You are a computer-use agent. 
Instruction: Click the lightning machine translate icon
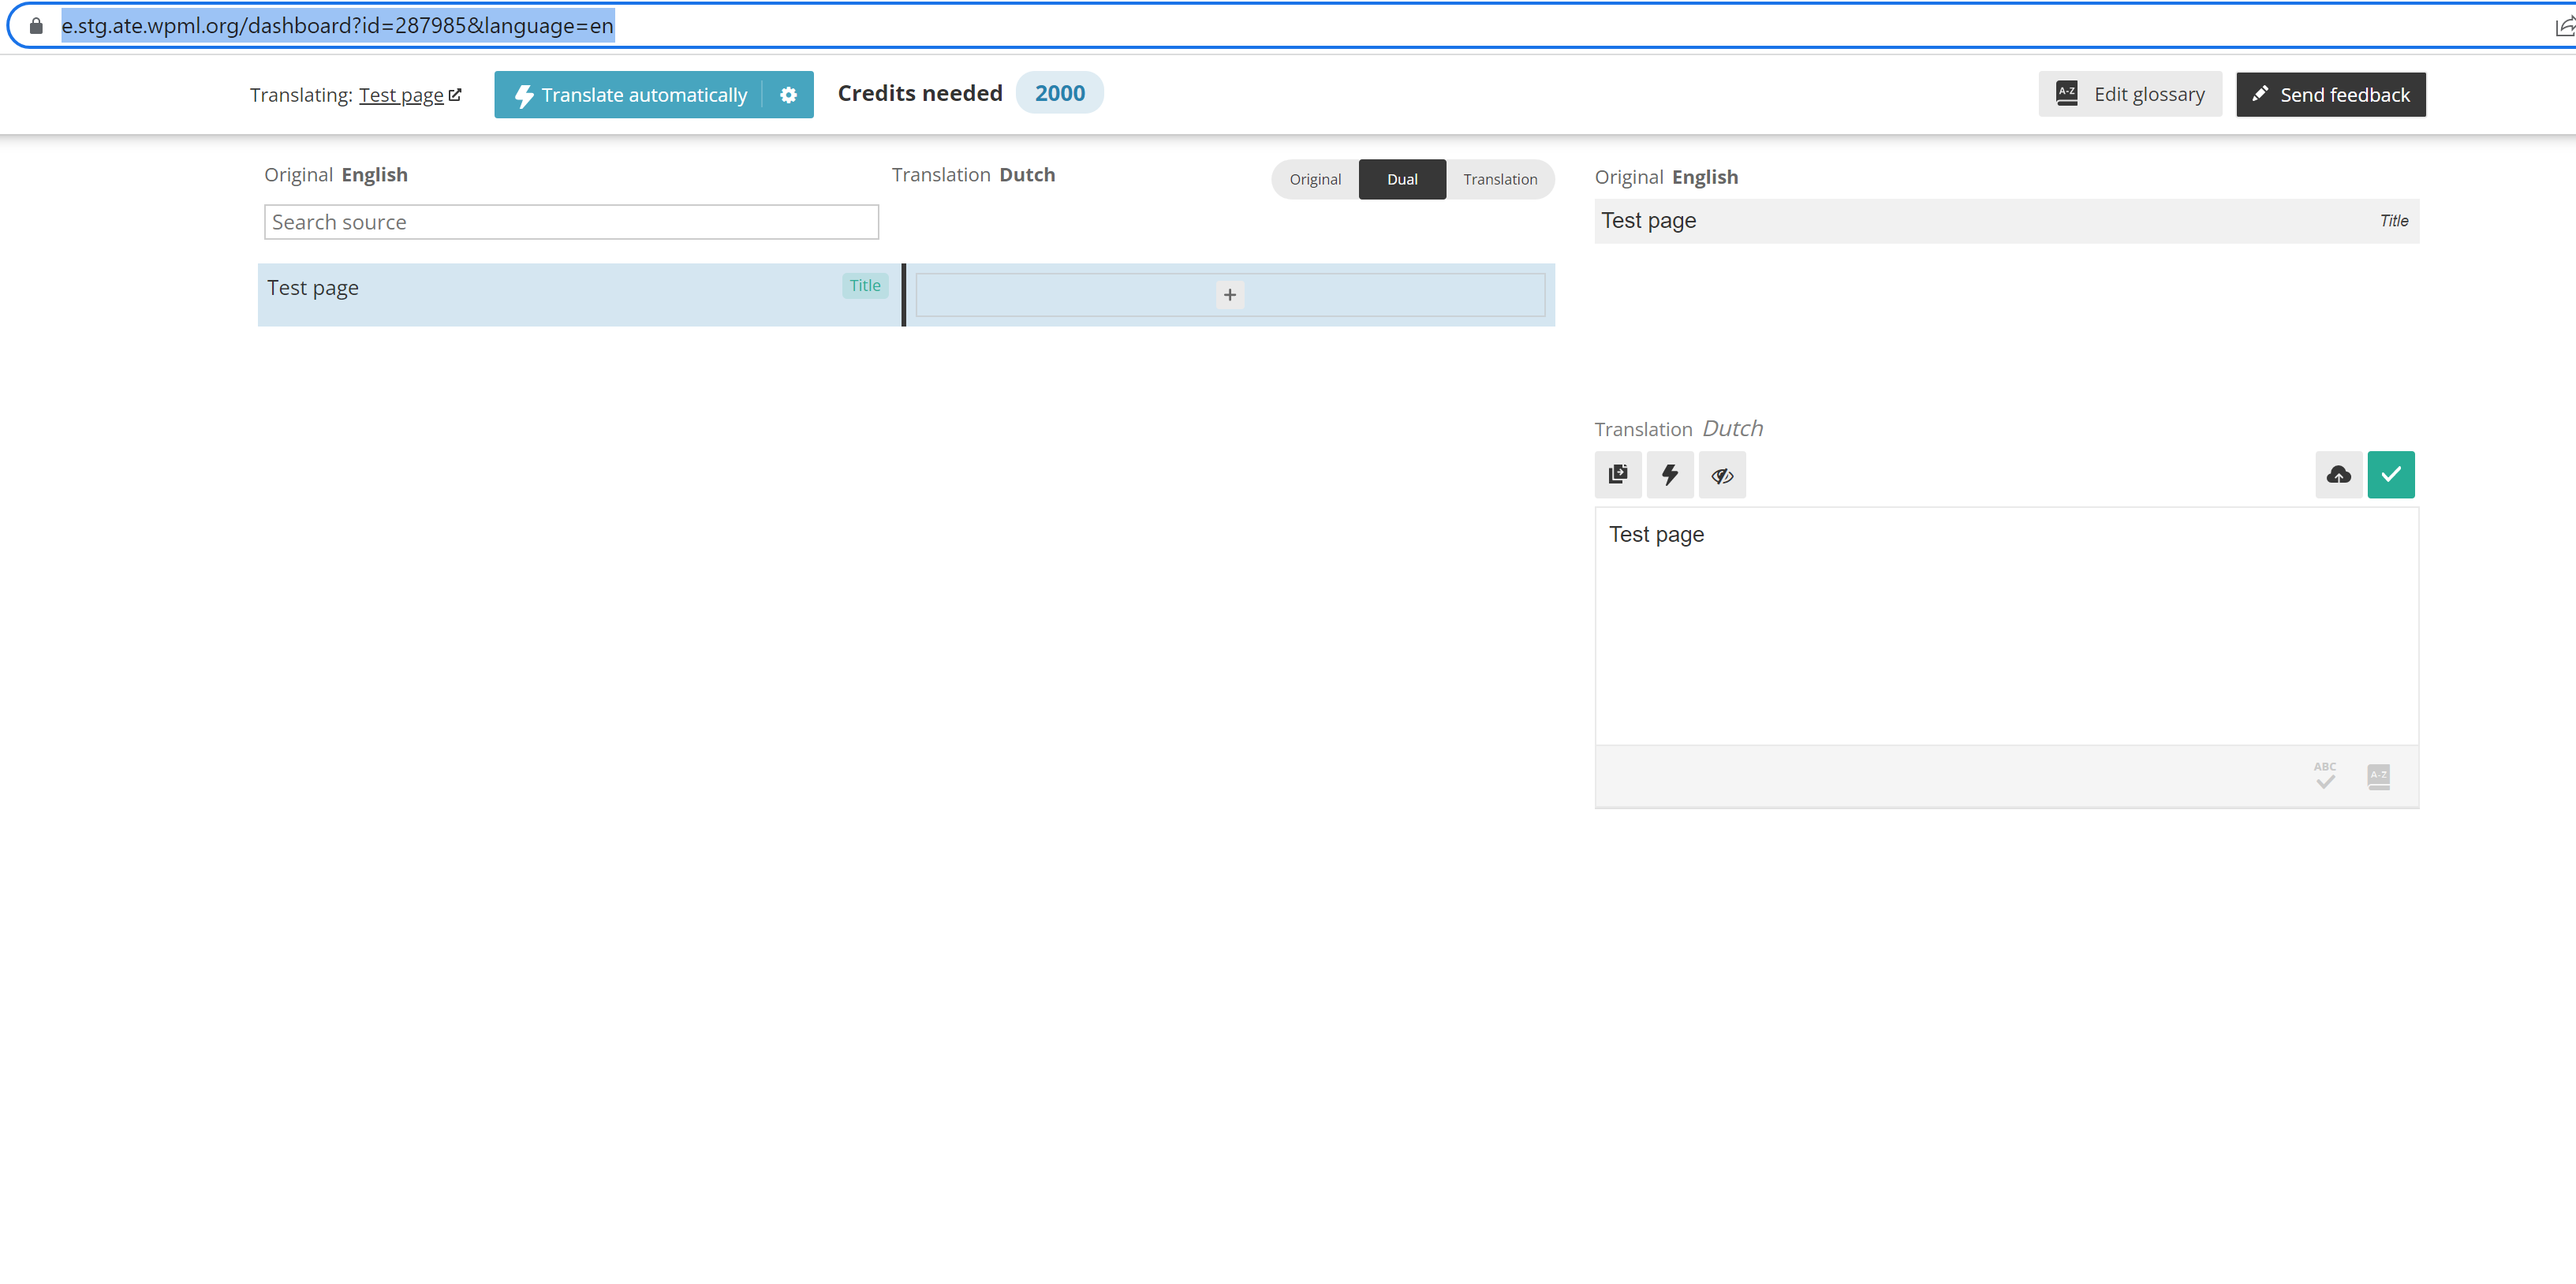coord(1670,475)
